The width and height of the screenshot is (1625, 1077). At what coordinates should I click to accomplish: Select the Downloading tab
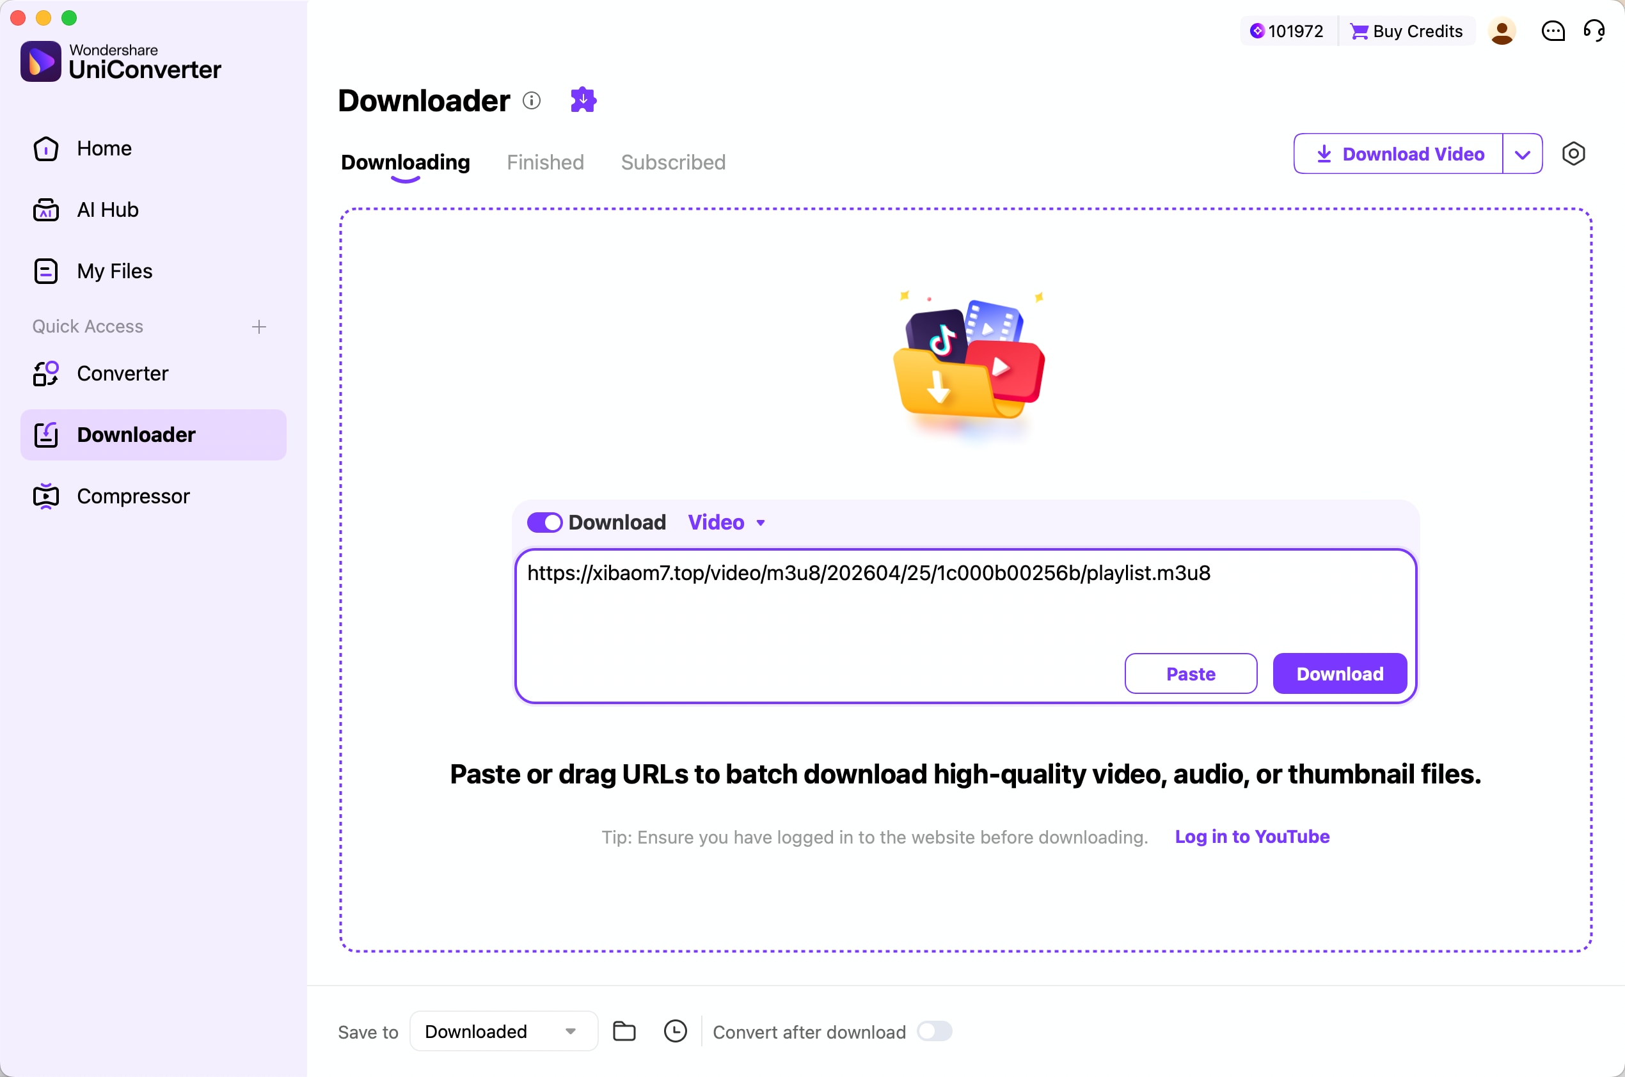click(x=406, y=162)
